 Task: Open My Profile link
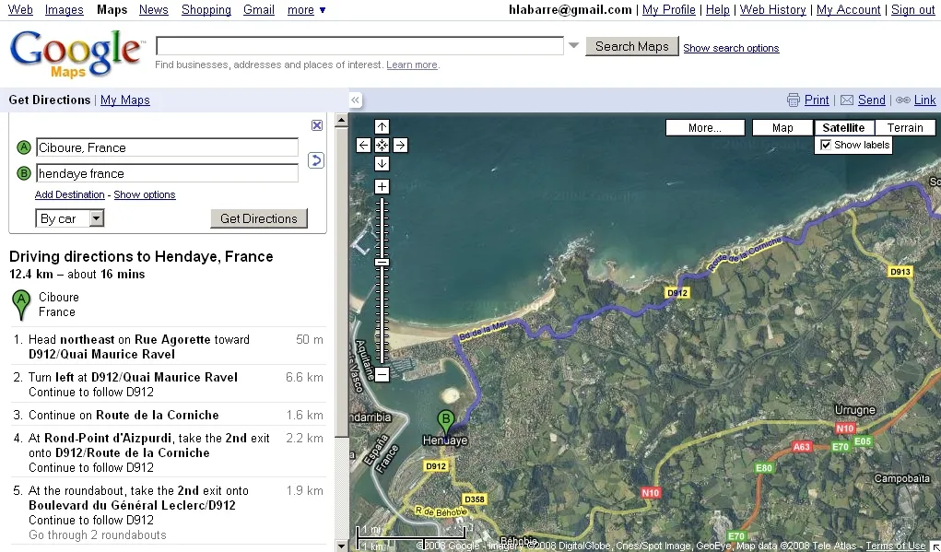(668, 9)
